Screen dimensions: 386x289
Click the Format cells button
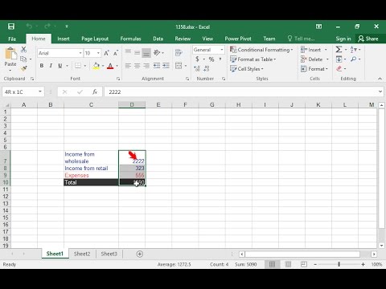click(314, 69)
